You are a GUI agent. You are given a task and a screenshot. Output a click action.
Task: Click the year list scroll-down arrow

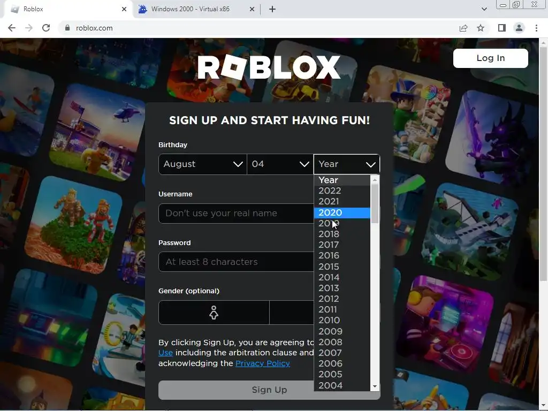click(x=375, y=386)
